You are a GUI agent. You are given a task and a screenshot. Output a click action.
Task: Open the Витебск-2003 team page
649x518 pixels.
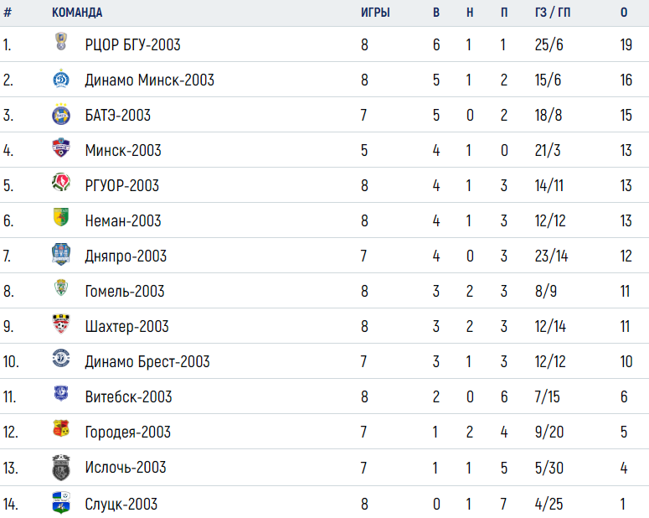point(128,397)
